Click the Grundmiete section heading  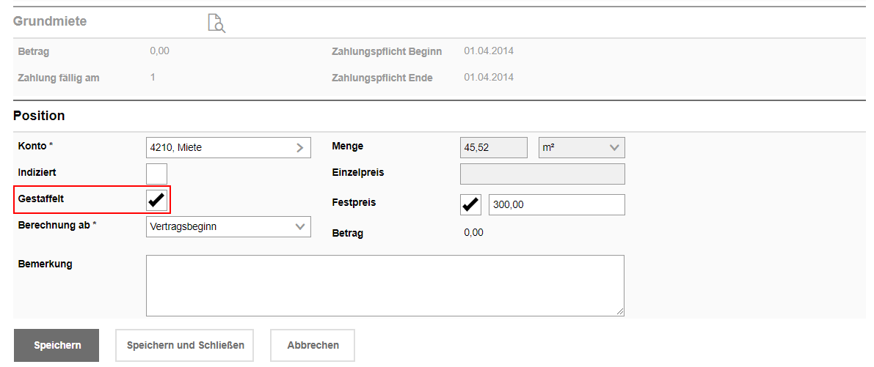point(50,22)
